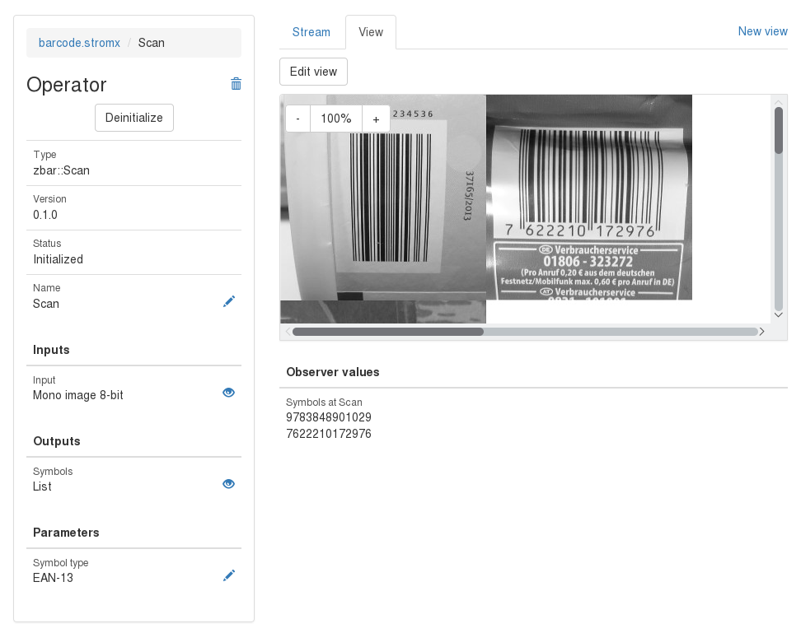801x633 pixels.
Task: Edit Symbol type parameter with pencil icon
Action: [229, 575]
